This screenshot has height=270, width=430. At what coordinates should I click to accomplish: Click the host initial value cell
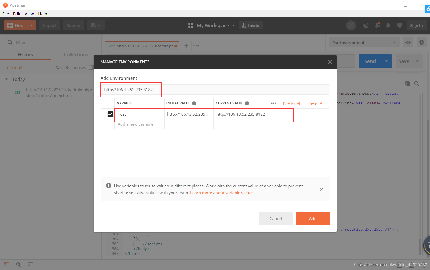pos(189,114)
